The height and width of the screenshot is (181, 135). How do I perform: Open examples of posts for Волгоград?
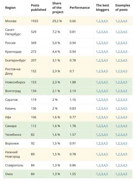121,91
